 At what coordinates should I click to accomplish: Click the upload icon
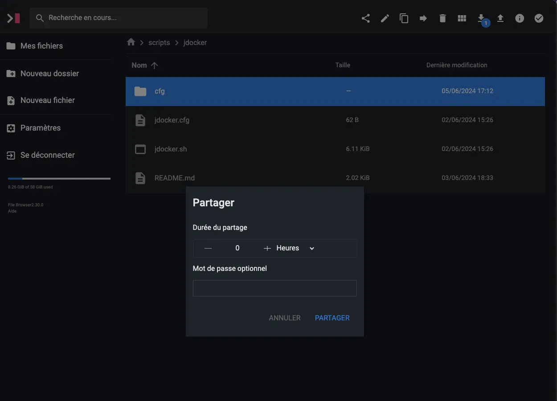coord(500,18)
